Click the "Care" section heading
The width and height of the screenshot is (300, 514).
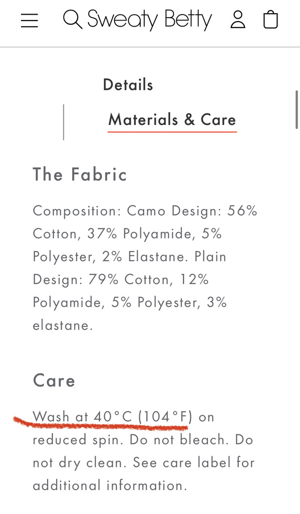coord(54,380)
